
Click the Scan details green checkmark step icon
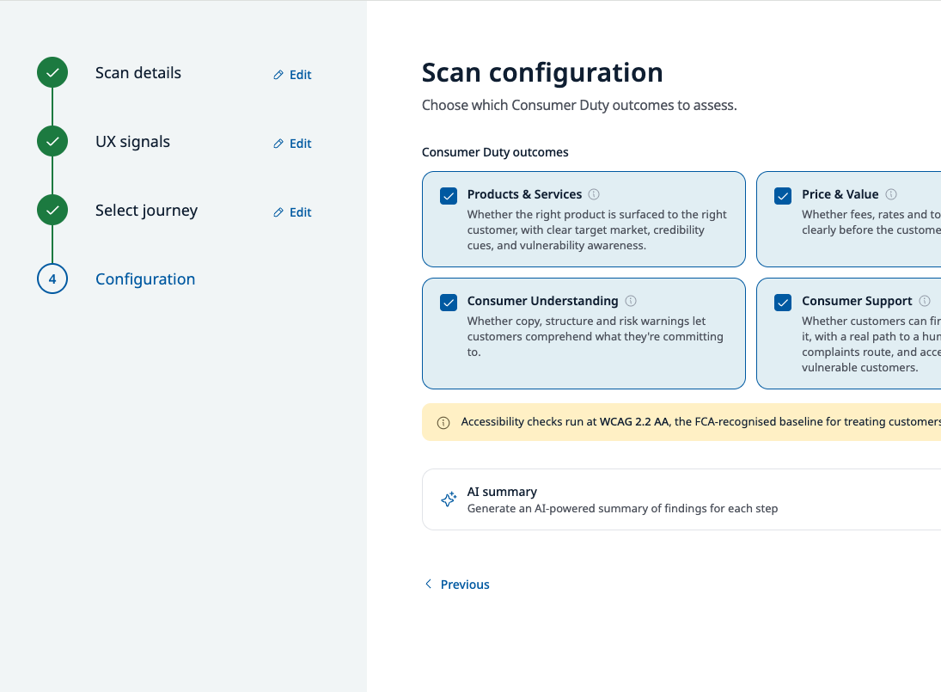click(52, 72)
